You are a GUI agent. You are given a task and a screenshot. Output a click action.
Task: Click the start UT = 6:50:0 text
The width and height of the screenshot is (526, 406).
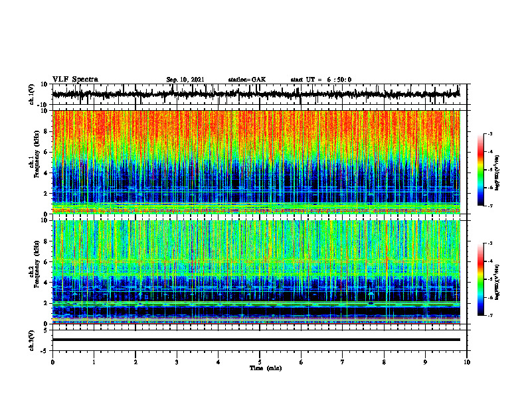point(321,80)
